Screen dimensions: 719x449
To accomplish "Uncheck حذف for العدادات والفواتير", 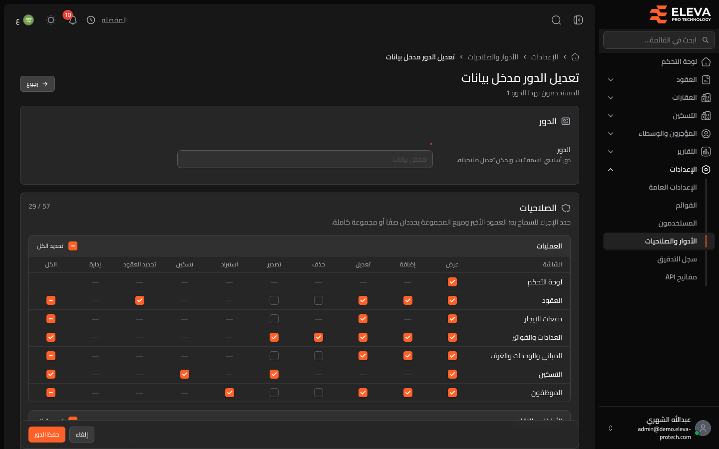I will click(x=319, y=337).
